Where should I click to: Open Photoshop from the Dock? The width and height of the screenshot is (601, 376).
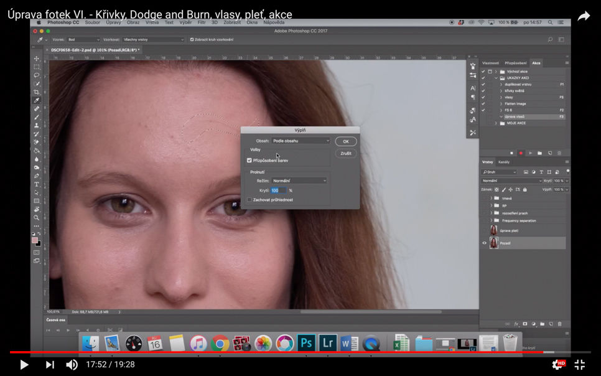coord(306,342)
